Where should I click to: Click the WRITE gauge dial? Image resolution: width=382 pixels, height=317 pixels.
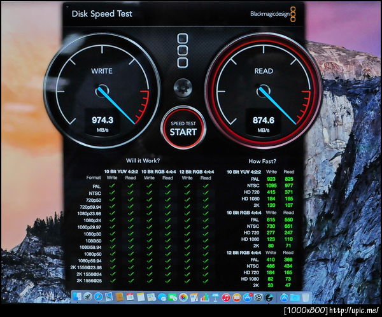coord(102,90)
